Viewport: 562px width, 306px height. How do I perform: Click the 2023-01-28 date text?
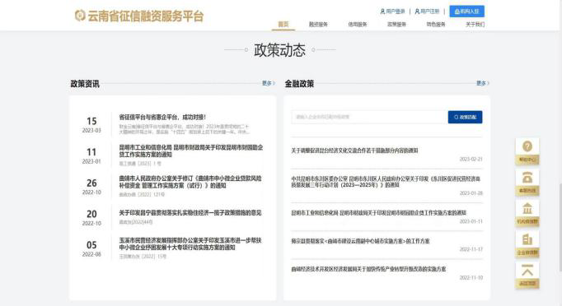[x=471, y=193]
